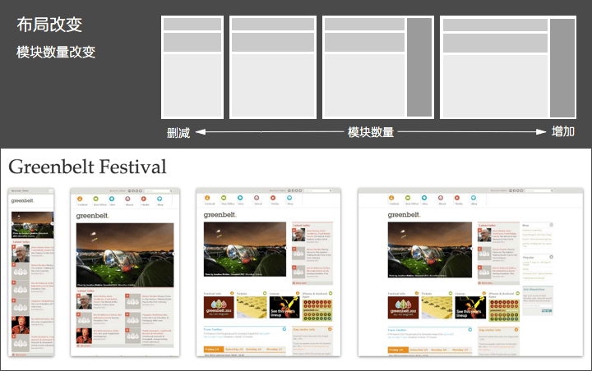
Task: Click green Box Office icon in widest layout
Action: [407, 198]
